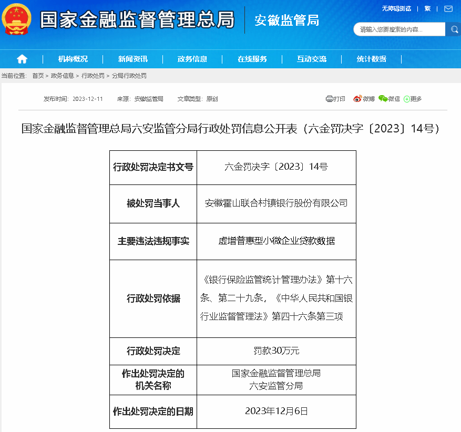Switch to traditional Chinese via 繁
Screen dimensions: 461x432
coord(427,9)
